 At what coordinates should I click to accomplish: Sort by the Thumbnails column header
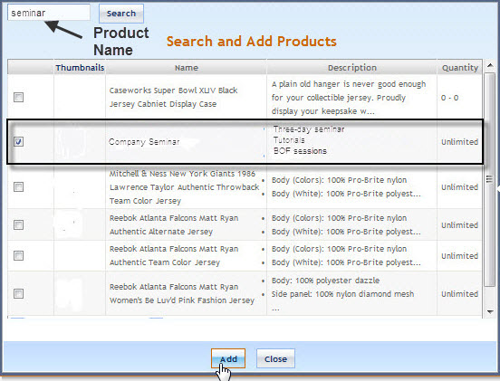point(80,68)
